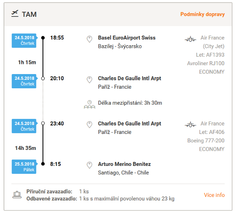Click the layover waiting seats icon
The height and width of the screenshot is (212, 236).
click(x=89, y=104)
